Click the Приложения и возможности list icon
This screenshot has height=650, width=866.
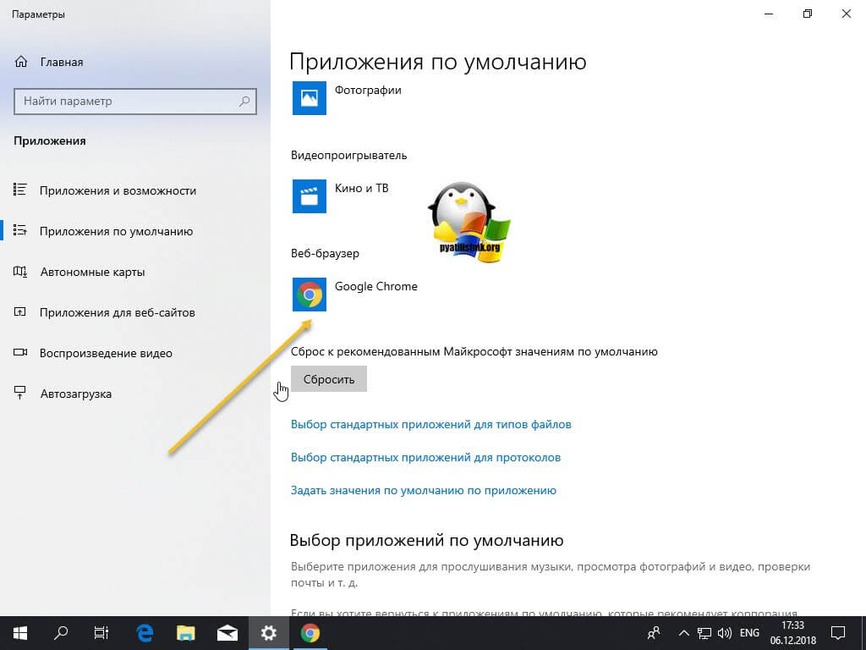(20, 190)
